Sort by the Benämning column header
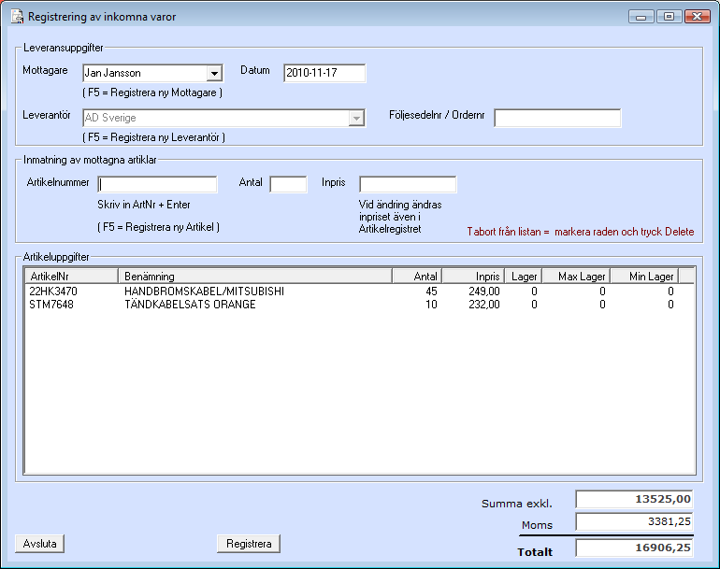Viewport: 720px width, 569px height. (255, 277)
